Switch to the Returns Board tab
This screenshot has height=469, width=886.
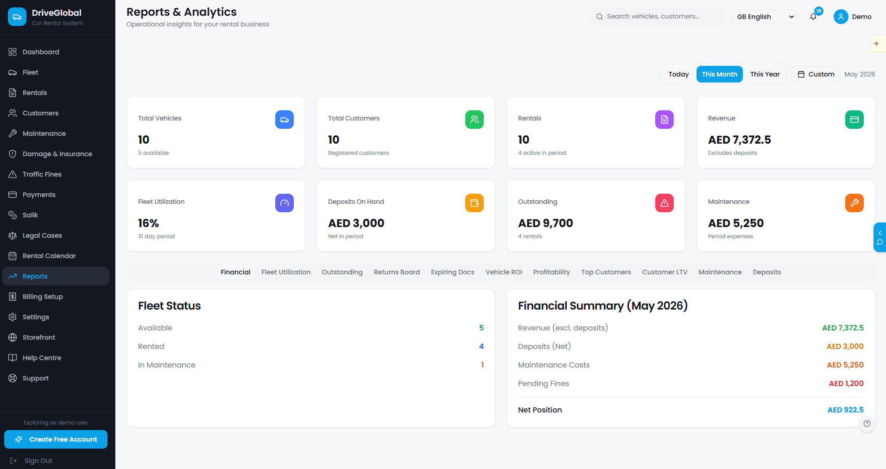[397, 272]
